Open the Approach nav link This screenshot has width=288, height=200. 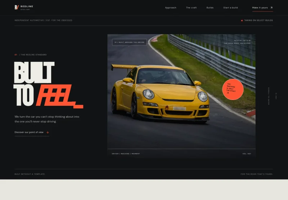pos(171,8)
